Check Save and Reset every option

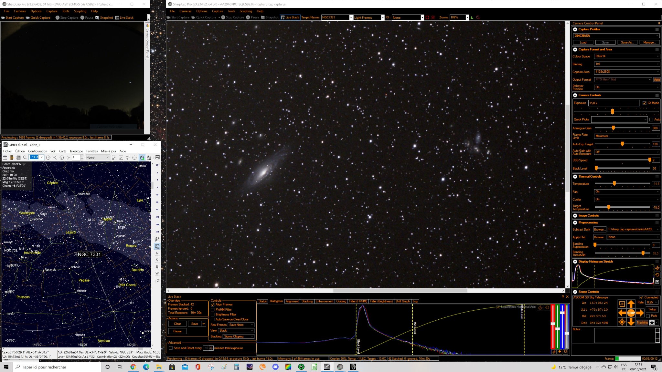171,348
